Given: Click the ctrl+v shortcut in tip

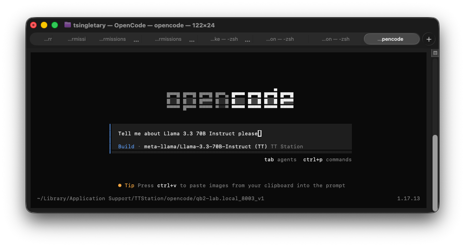Looking at the screenshot, I should 166,186.
